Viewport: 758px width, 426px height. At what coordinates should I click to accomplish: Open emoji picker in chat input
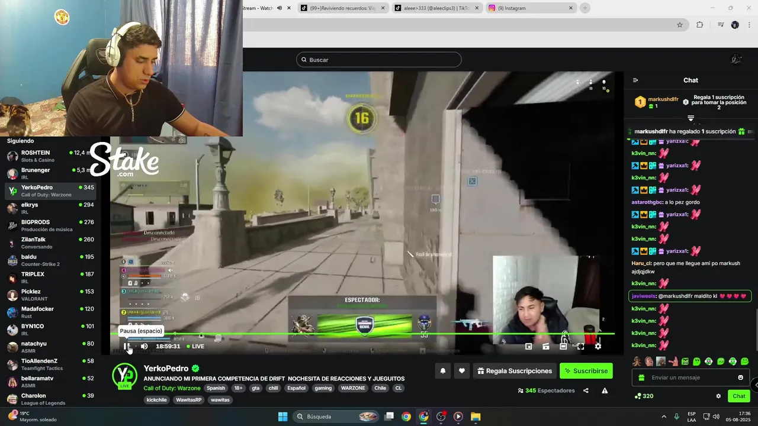(740, 377)
